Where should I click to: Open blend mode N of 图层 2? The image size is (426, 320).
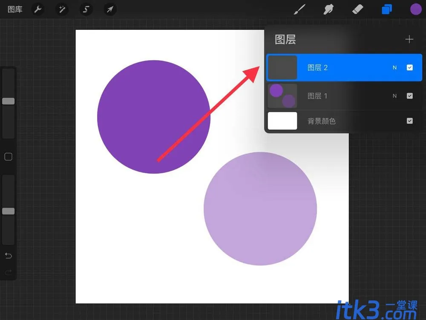click(394, 67)
